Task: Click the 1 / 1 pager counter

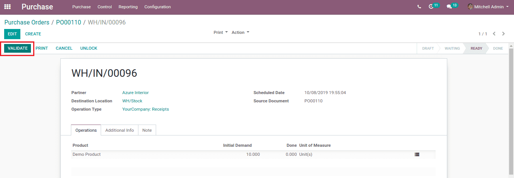Action: point(483,34)
